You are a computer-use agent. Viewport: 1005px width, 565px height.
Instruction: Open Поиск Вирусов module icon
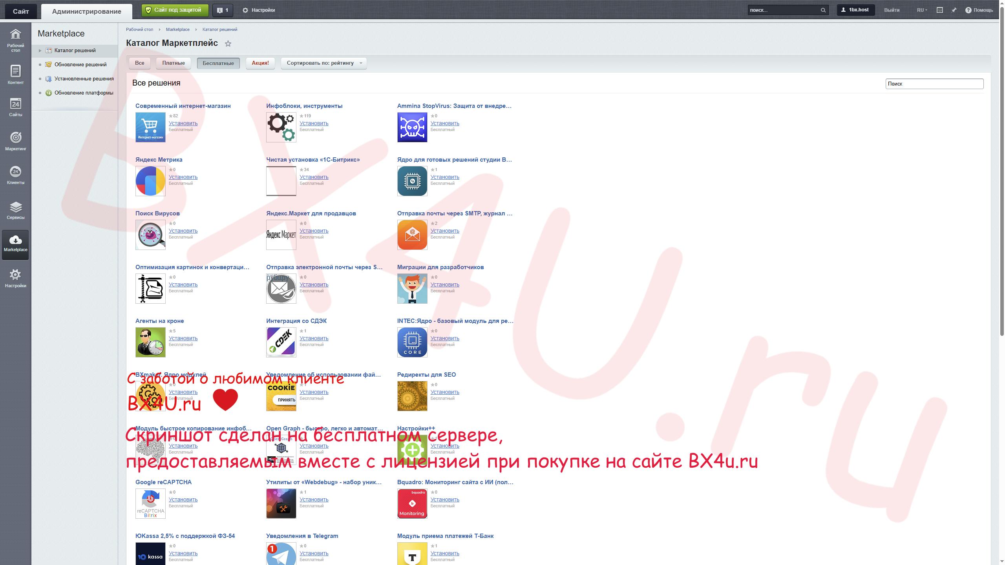click(x=150, y=235)
